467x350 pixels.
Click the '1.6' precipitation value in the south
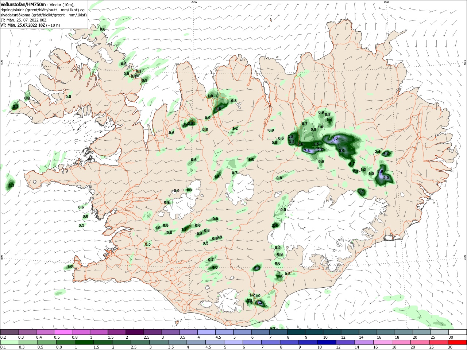pyautogui.click(x=280, y=276)
